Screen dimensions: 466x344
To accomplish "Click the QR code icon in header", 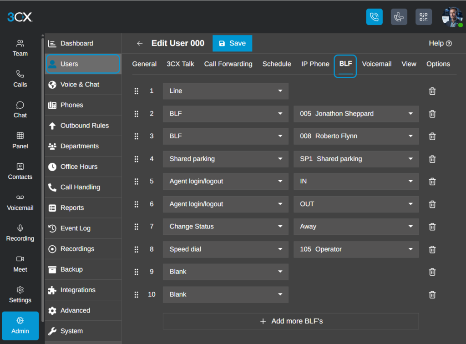I will [424, 17].
